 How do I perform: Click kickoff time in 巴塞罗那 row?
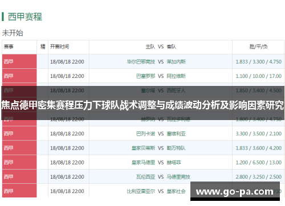pyautogui.click(x=67, y=76)
